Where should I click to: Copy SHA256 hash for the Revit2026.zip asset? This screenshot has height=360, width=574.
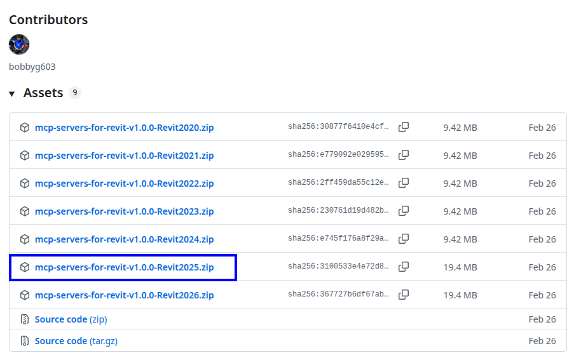(x=404, y=295)
